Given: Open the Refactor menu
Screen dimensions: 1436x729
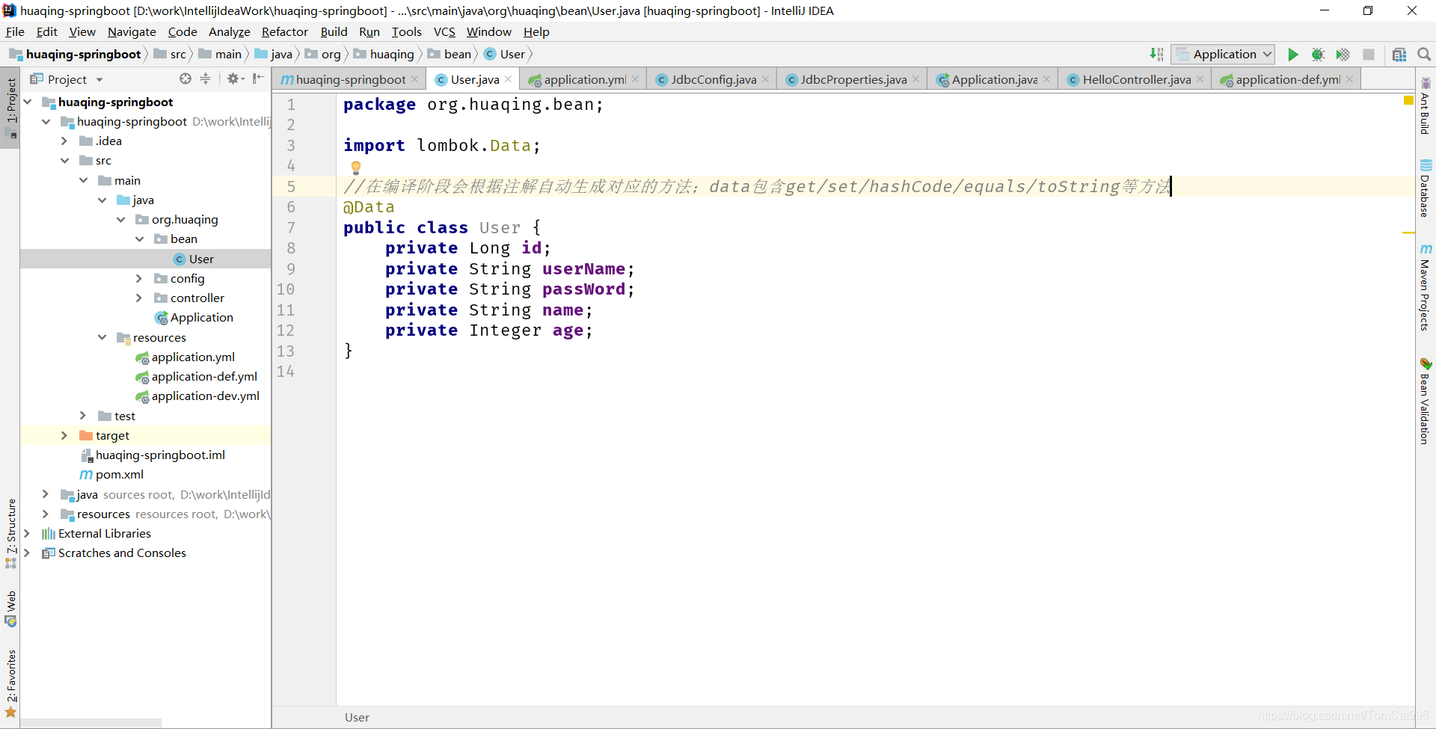Looking at the screenshot, I should [x=284, y=31].
